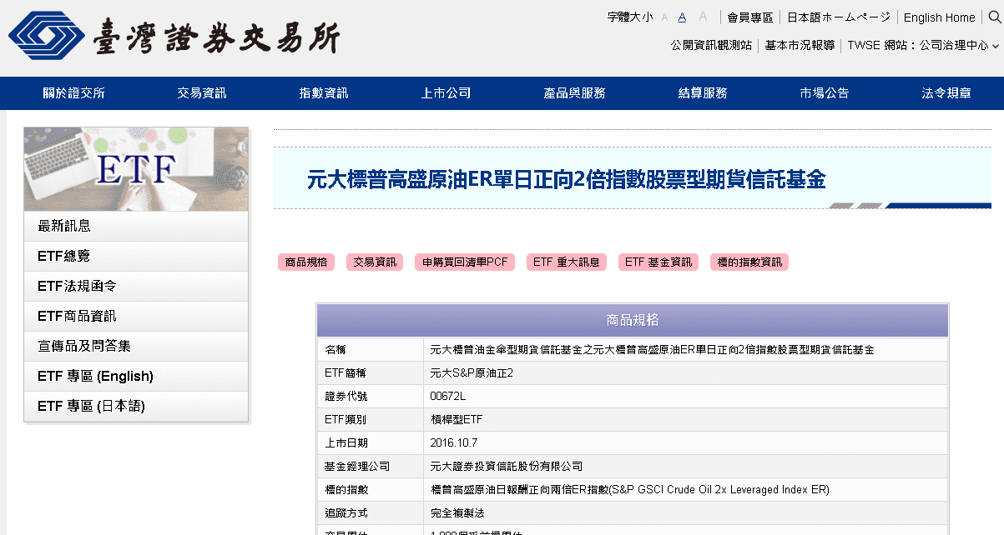Open the 上市公司 navigation menu
Screen dimensions: 1004x535
[446, 93]
